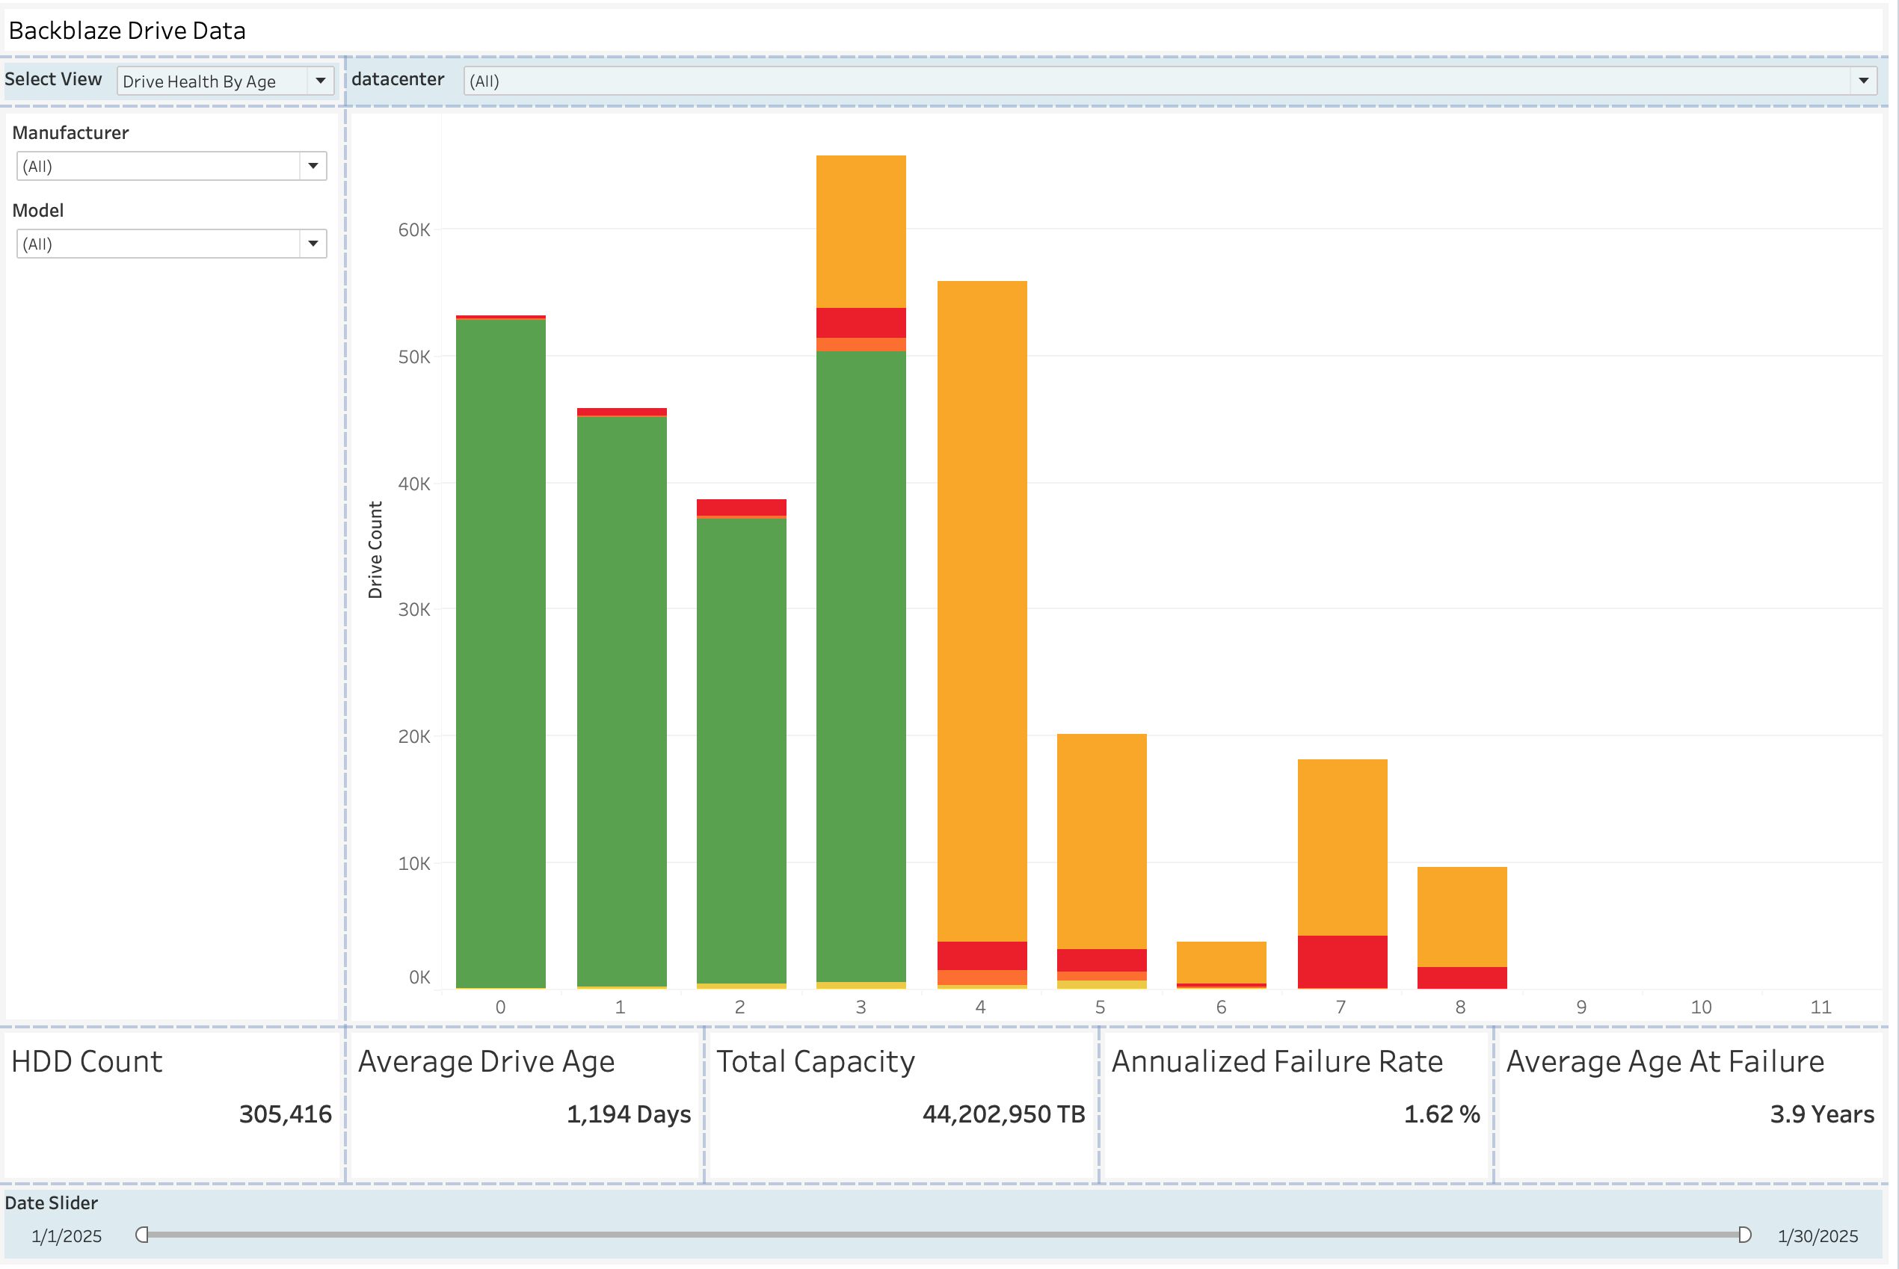The image size is (1899, 1269).
Task: Select the green segment of age 1 bar
Action: tap(622, 701)
